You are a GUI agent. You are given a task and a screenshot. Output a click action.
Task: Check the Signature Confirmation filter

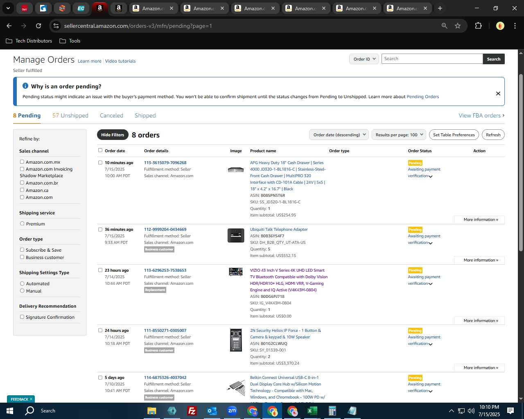click(x=22, y=317)
